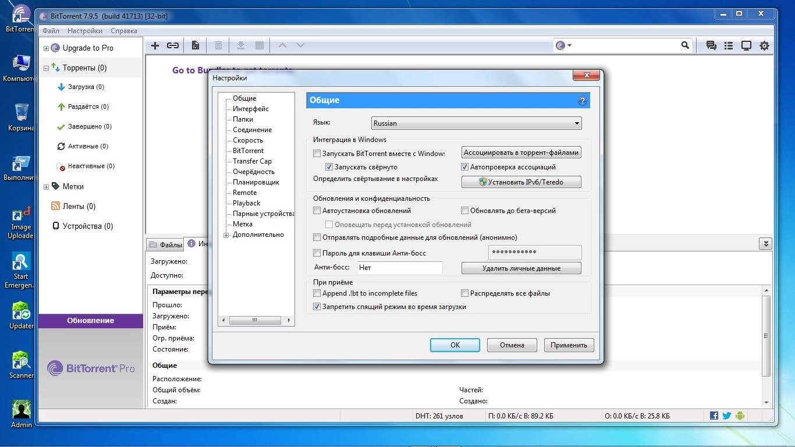Click the search input field in toolbar
Viewport: 795px width, 447px height.
coord(627,45)
